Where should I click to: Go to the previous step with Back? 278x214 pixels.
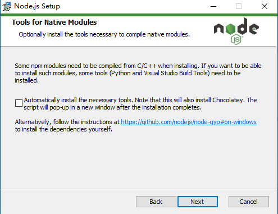point(156,202)
